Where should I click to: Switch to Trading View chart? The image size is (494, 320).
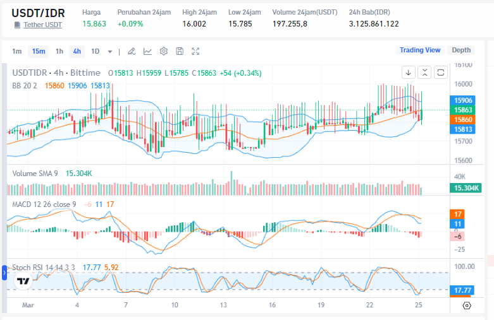[x=420, y=50]
